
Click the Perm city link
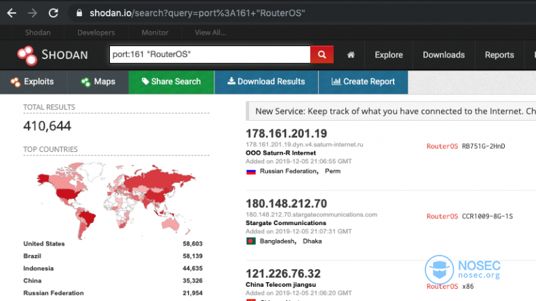tap(332, 171)
